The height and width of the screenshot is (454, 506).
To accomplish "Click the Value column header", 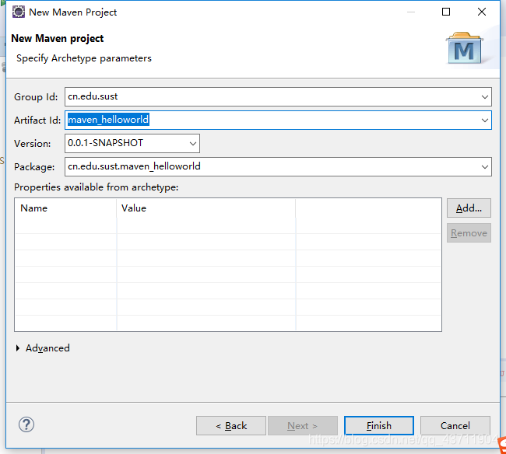I will tap(206, 208).
